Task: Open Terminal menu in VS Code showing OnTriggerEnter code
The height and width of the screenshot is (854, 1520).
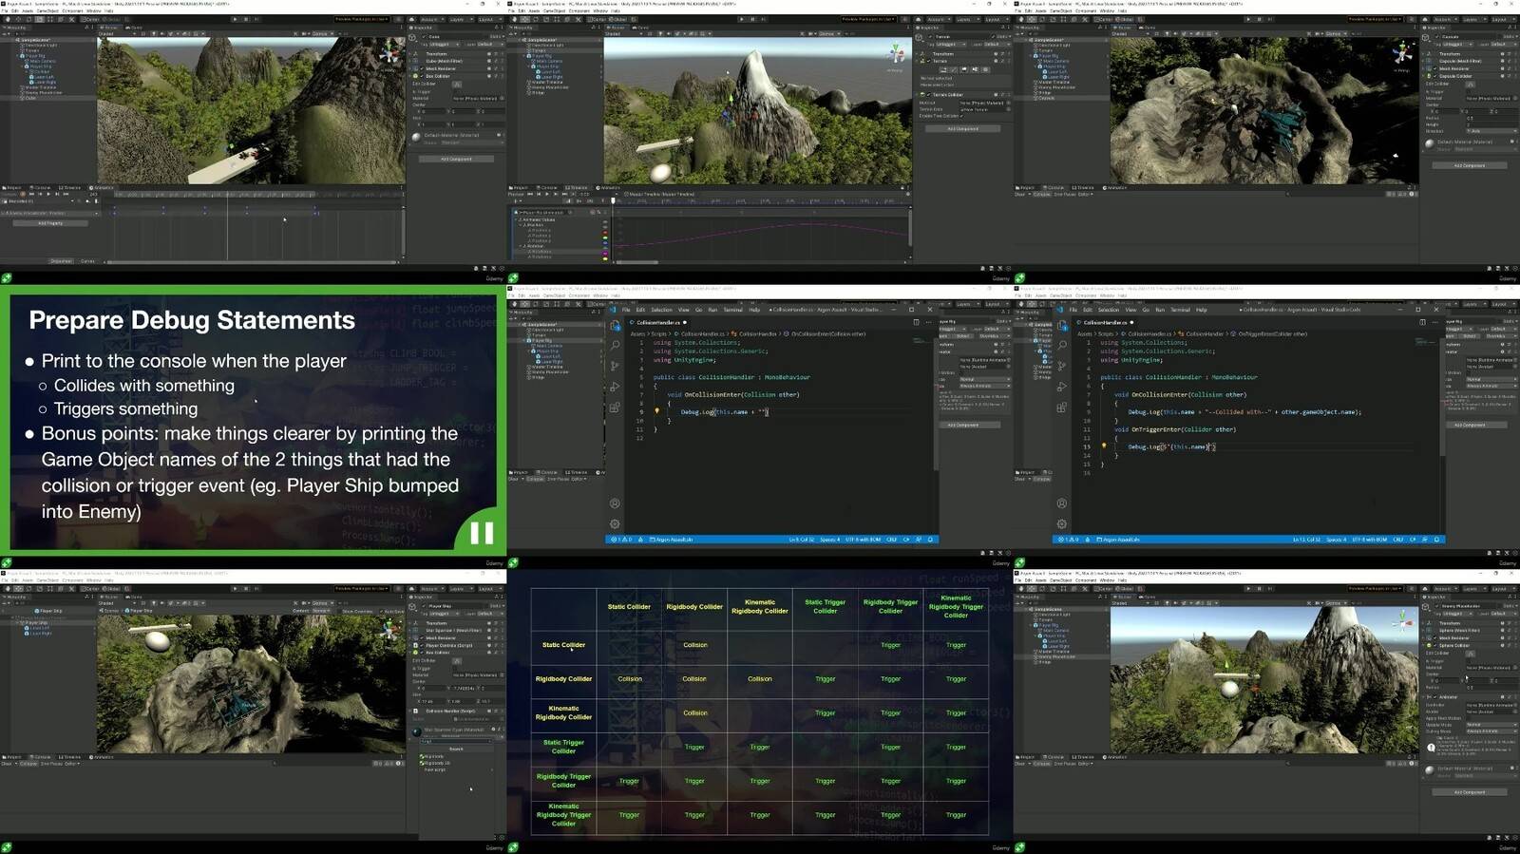Action: (1180, 310)
